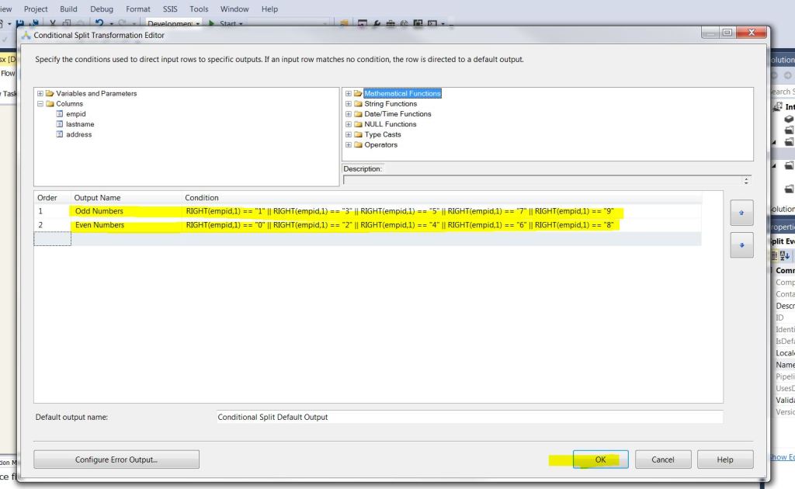Click order cell 2 in the grid

(52, 225)
